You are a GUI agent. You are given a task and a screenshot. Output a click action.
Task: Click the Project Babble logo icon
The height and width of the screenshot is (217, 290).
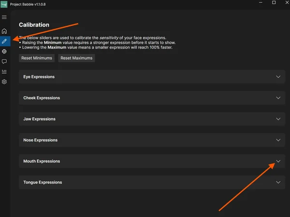pyautogui.click(x=4, y=4)
